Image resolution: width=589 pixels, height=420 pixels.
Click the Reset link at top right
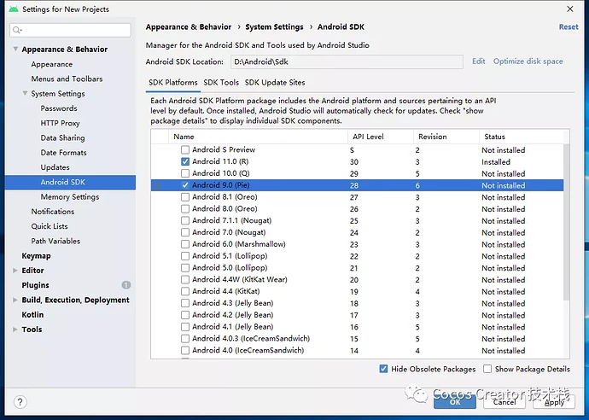point(568,27)
